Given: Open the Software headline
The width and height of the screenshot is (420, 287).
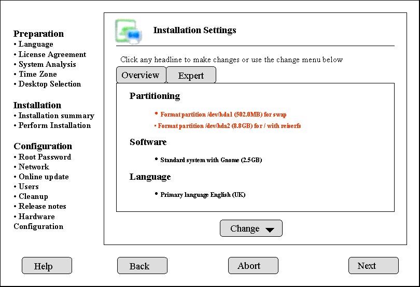Looking at the screenshot, I should [148, 142].
